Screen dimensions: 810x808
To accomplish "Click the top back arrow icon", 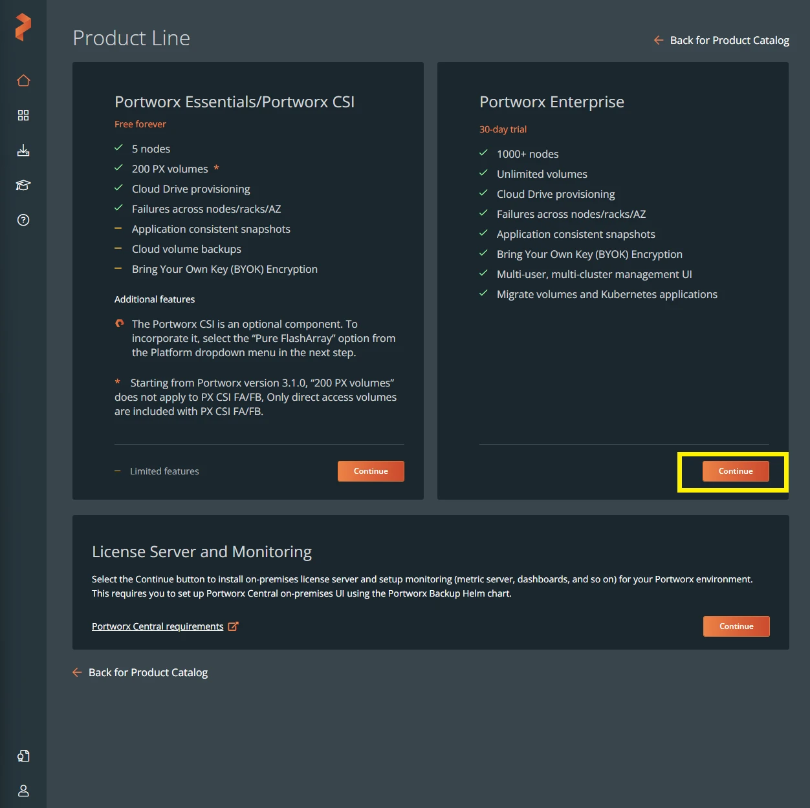I will pyautogui.click(x=659, y=40).
